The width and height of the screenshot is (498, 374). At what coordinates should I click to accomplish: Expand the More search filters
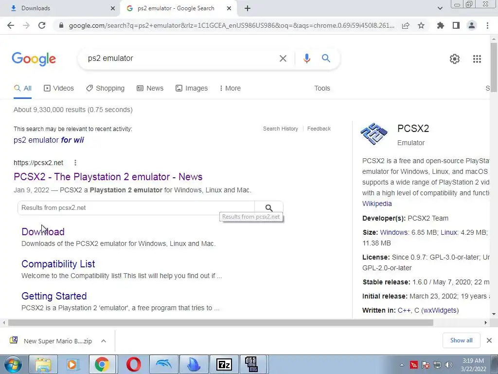click(x=230, y=89)
